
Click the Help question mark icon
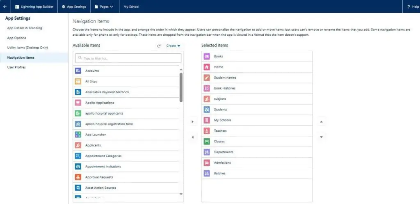(x=409, y=7)
